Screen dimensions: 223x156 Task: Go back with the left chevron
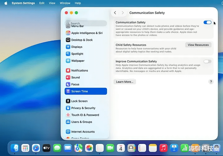[x=115, y=13]
